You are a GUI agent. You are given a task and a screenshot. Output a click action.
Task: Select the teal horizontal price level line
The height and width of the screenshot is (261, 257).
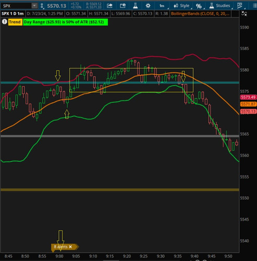120,82
